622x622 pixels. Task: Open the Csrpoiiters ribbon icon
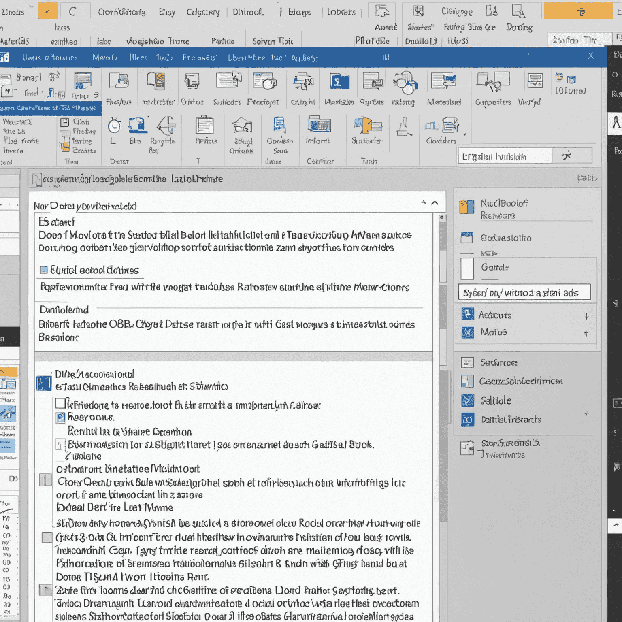point(493,81)
